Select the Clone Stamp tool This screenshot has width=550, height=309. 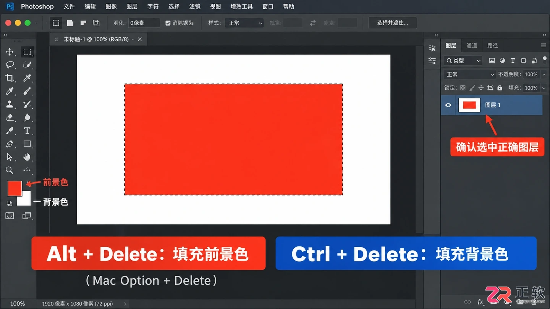click(x=10, y=104)
